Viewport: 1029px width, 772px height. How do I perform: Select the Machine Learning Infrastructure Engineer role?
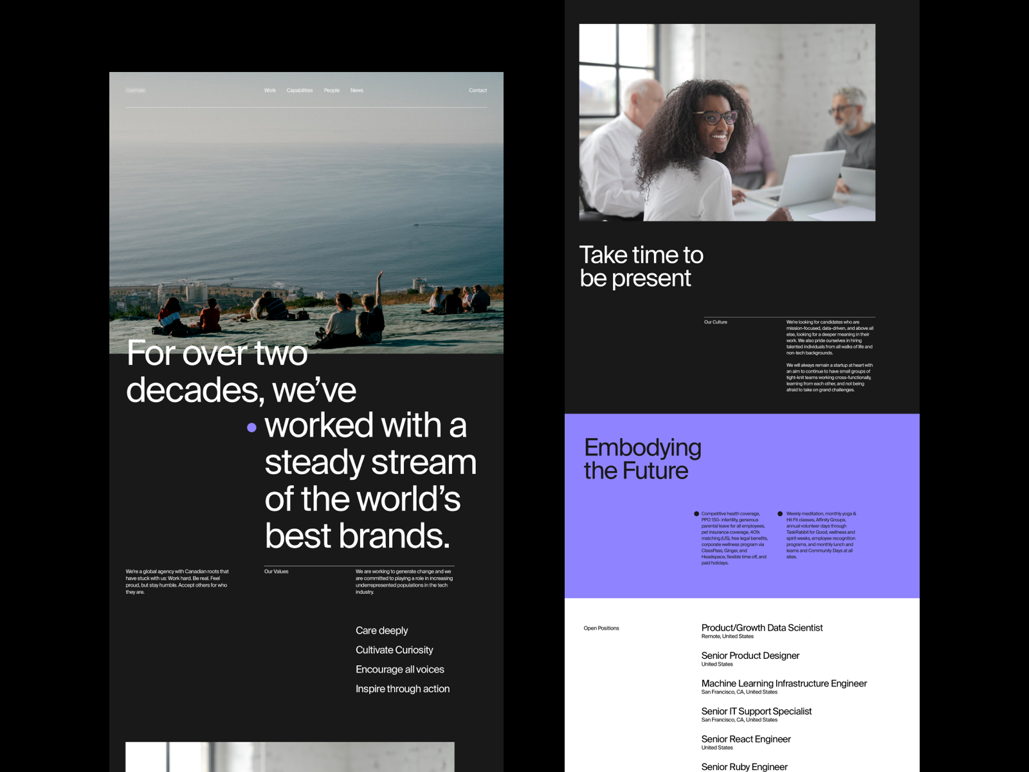(784, 683)
